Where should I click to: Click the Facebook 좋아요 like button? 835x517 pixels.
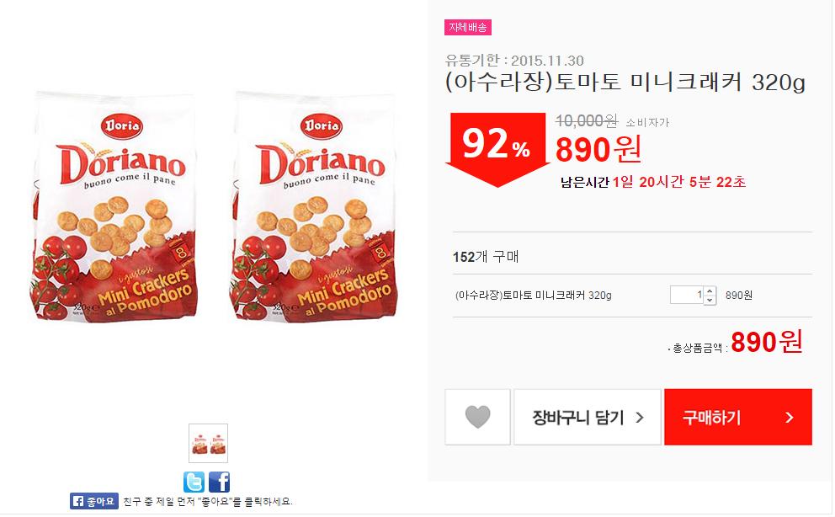tap(94, 501)
